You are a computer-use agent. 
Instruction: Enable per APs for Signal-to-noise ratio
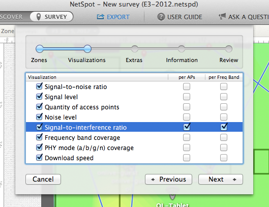pyautogui.click(x=187, y=86)
